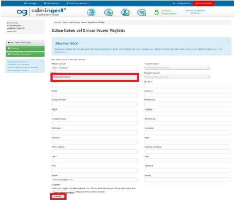Select Ver Datos del Emisor sidebar item
Viewport: 234px width, 200px height.
[x=25, y=42]
